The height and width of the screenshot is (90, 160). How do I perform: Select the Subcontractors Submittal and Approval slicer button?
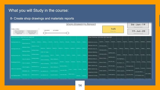point(32,32)
